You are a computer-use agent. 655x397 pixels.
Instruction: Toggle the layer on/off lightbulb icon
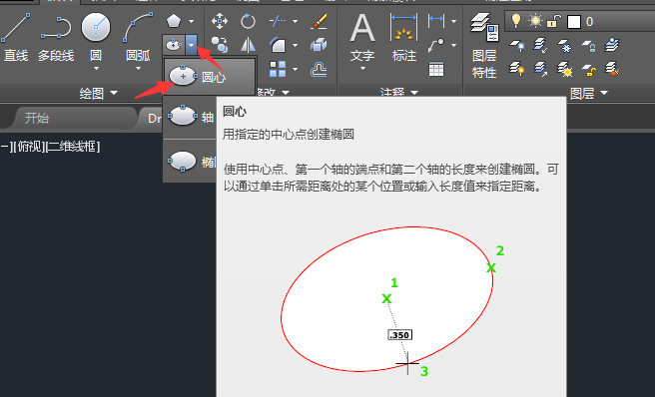tap(516, 21)
